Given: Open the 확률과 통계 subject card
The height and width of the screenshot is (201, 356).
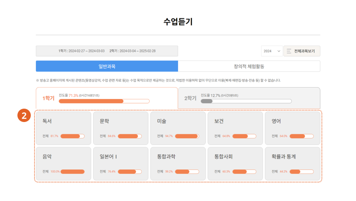Looking at the screenshot, I should [x=293, y=164].
